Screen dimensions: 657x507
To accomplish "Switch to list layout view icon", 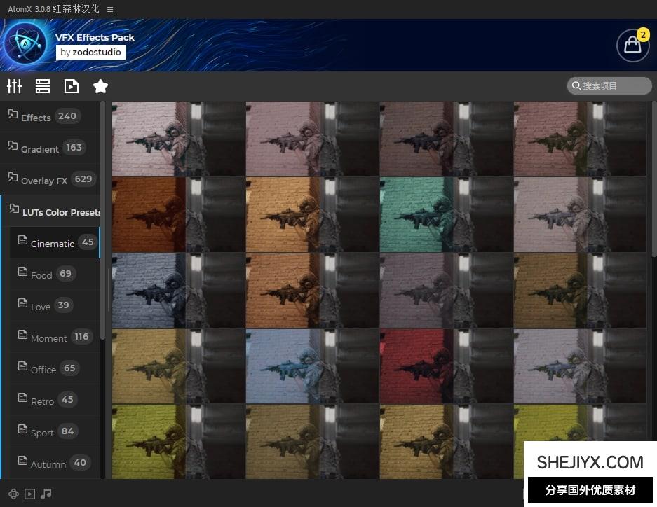I will pyautogui.click(x=43, y=86).
